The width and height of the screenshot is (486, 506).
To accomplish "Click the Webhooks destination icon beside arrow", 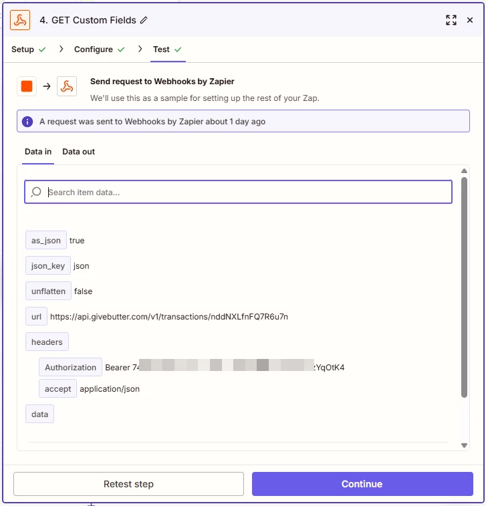I will [67, 86].
